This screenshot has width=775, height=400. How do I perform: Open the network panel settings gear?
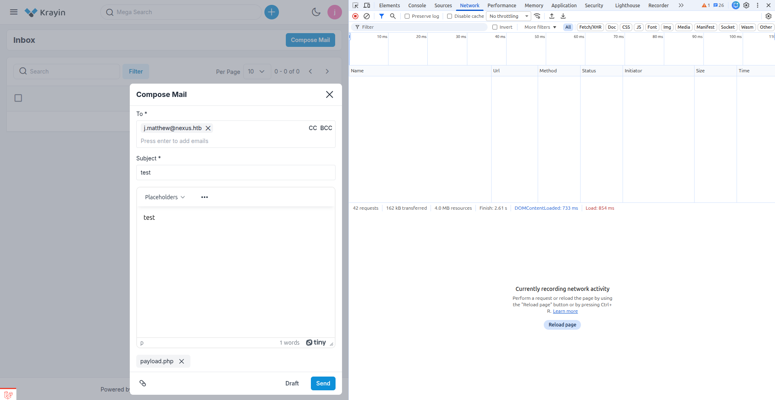(x=769, y=16)
